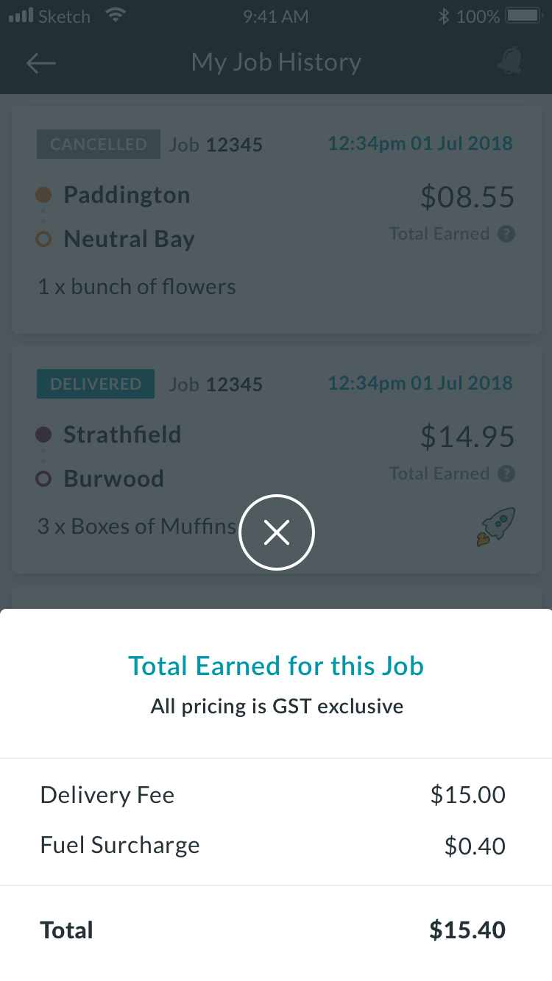The image size is (552, 981).
Task: Tap the rocket icon on Burwood job
Action: click(496, 527)
